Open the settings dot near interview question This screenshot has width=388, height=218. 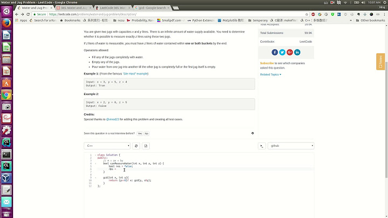click(x=253, y=133)
